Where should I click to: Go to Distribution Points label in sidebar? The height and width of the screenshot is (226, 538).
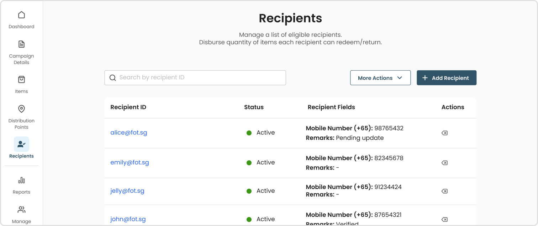(x=21, y=124)
